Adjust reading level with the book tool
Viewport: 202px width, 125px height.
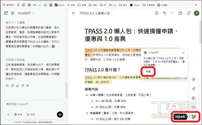(x=194, y=98)
